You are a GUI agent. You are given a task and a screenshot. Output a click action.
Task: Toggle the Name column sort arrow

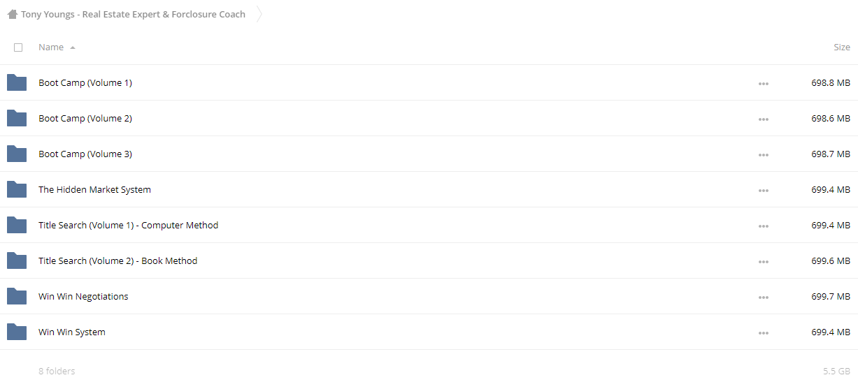[x=73, y=47]
